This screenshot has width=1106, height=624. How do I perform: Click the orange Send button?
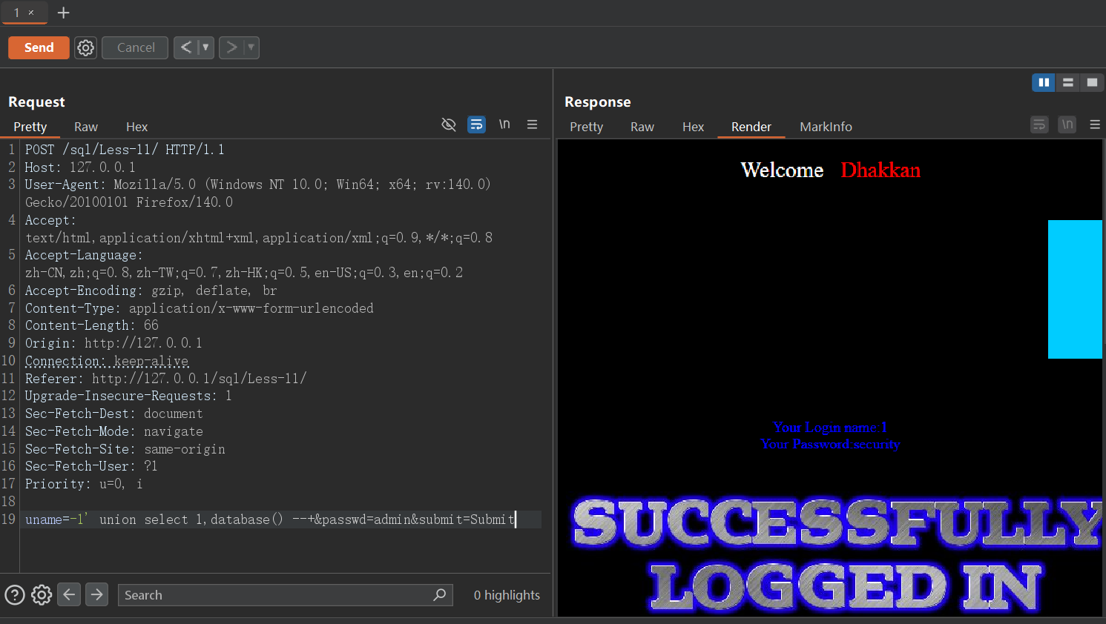coord(39,47)
